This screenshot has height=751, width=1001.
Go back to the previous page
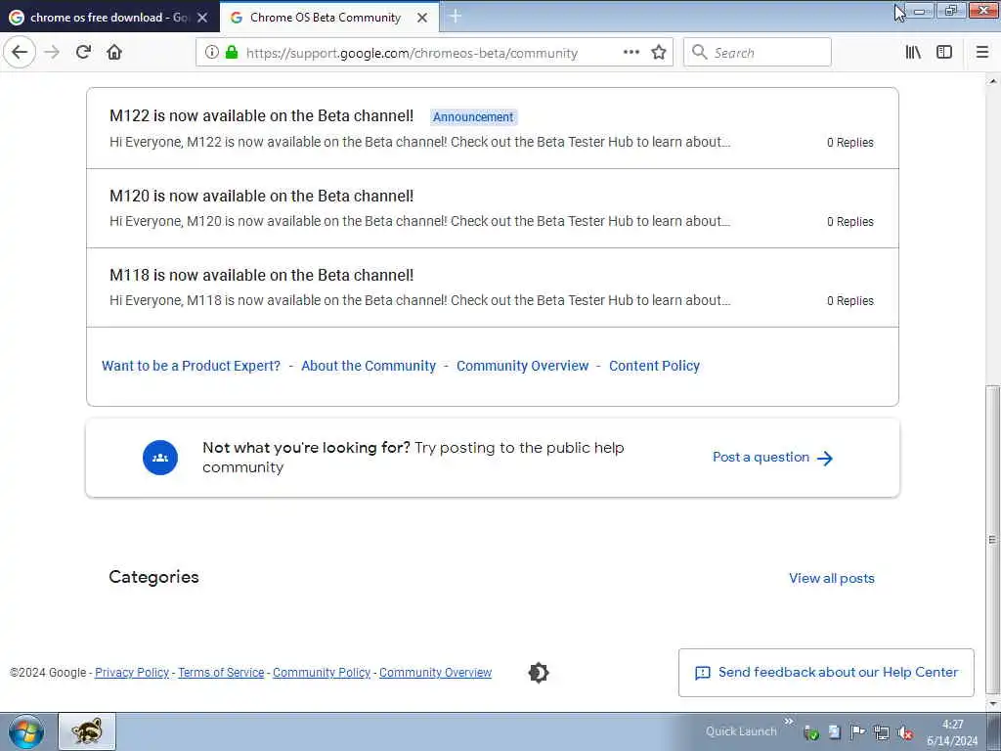(x=20, y=53)
